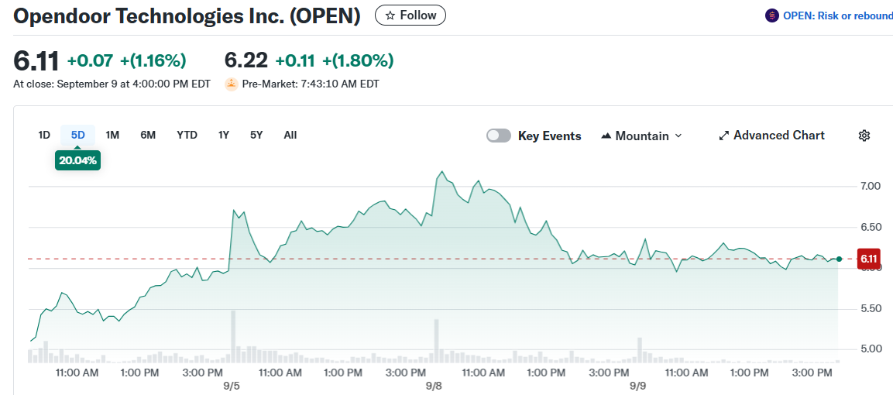The width and height of the screenshot is (893, 395).
Task: Click the closing price 6.11 heading
Action: pos(36,61)
